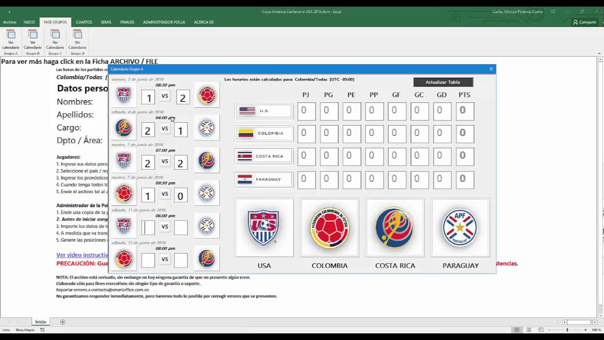This screenshot has width=604, height=340.
Task: Switch to Normal view in status bar
Action: (x=517, y=330)
